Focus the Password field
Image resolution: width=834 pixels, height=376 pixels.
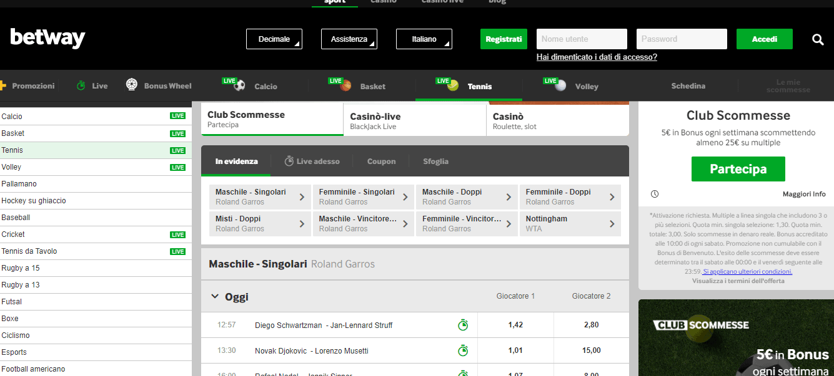click(682, 39)
